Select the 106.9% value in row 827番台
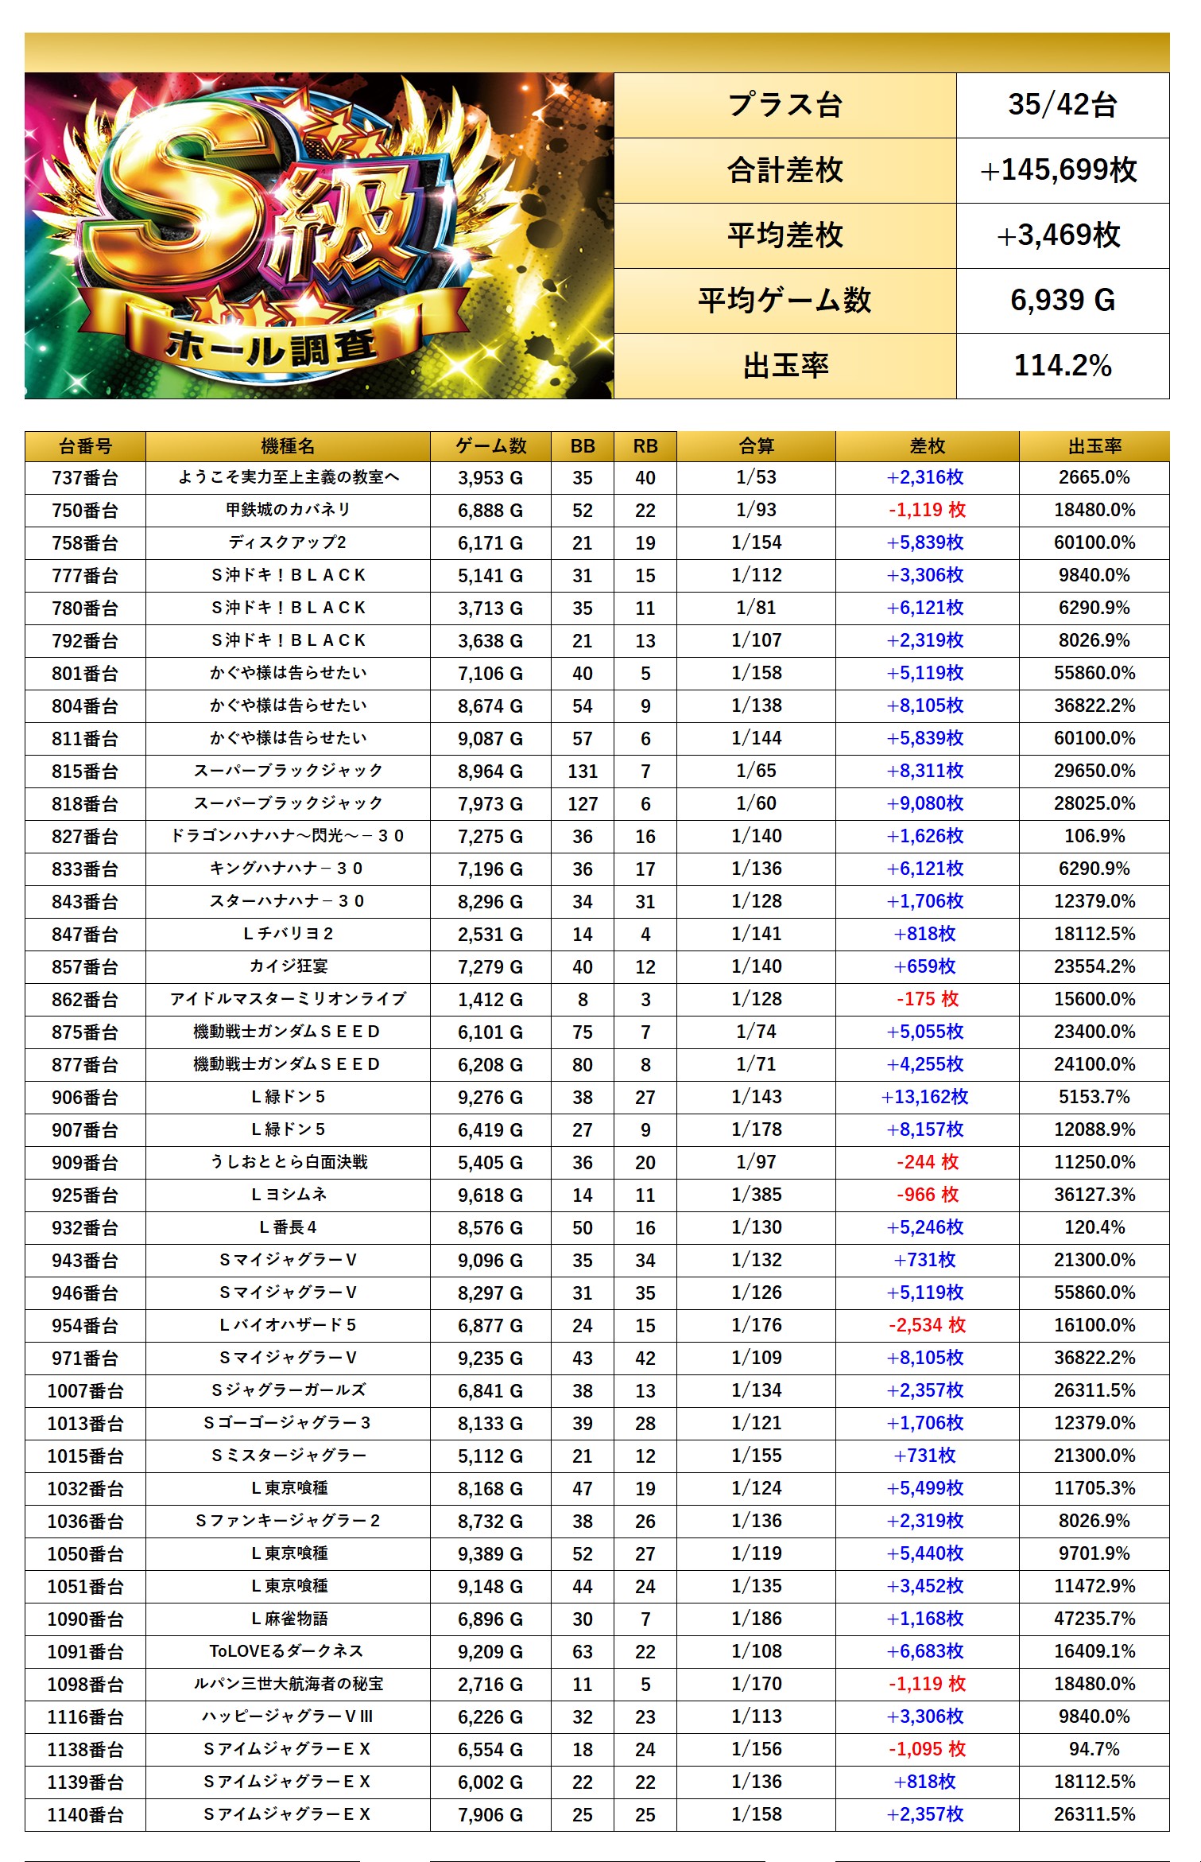The image size is (1201, 1862). pyautogui.click(x=1094, y=836)
